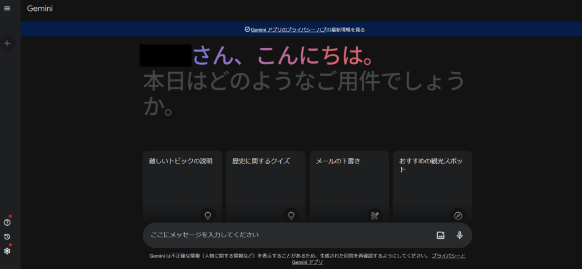Choose the おすすめの観光スポット suggestion card
The height and width of the screenshot is (269, 582).
click(x=433, y=187)
